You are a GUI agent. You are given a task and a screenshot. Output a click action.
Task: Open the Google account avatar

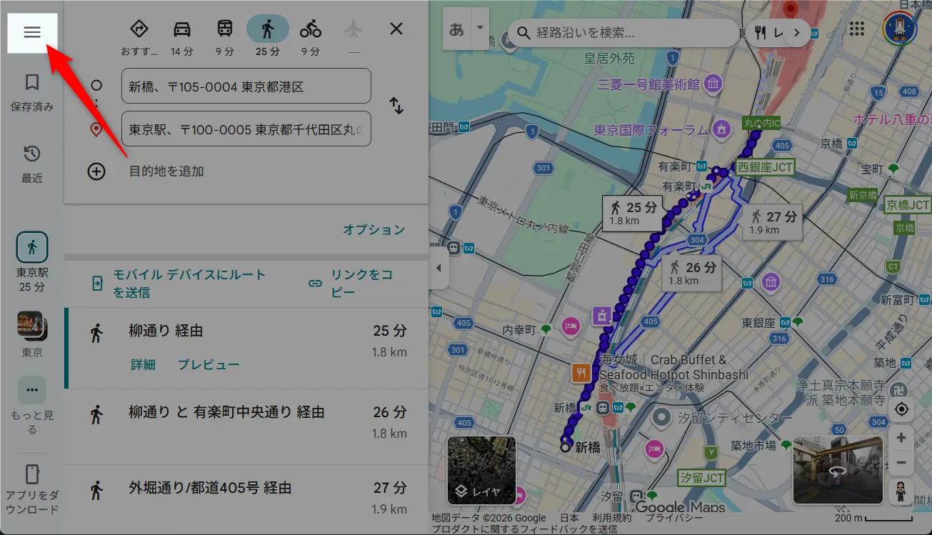coord(900,29)
